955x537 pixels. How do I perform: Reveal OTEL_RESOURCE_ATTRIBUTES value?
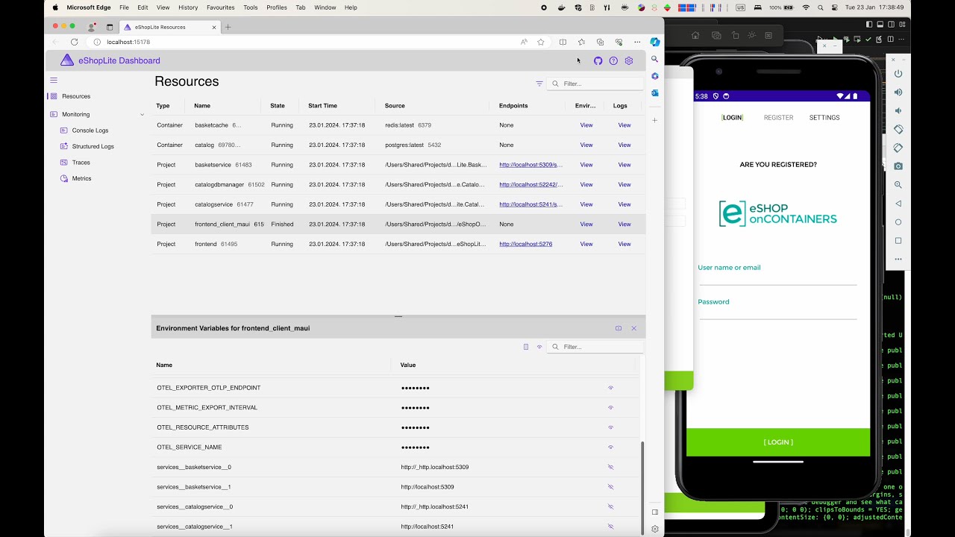coord(610,427)
